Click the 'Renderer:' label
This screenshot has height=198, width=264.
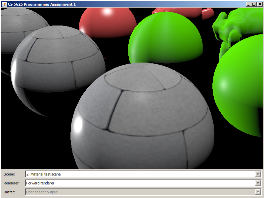click(x=12, y=183)
